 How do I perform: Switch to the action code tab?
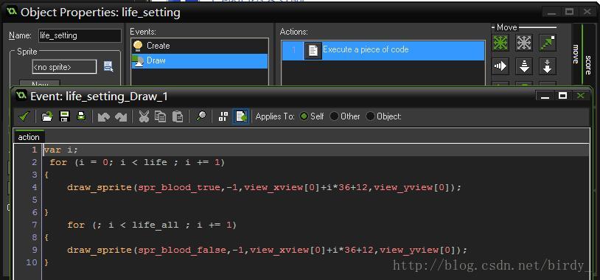pyautogui.click(x=29, y=136)
